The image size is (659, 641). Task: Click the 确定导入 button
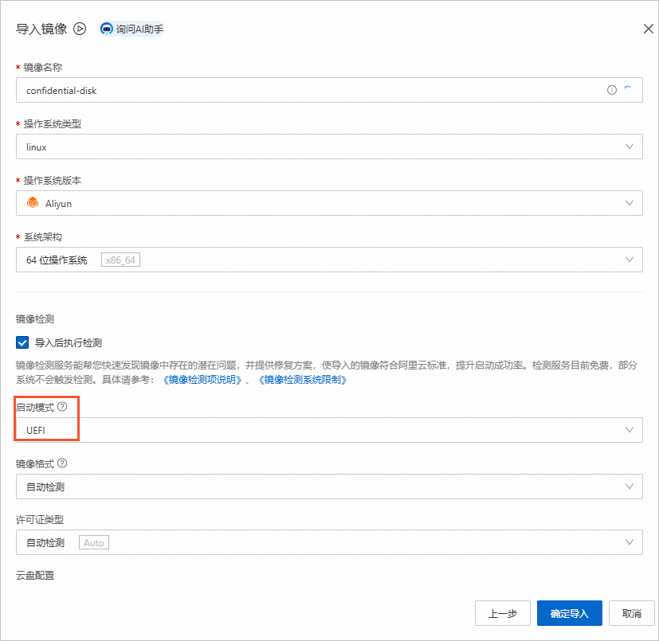point(570,613)
